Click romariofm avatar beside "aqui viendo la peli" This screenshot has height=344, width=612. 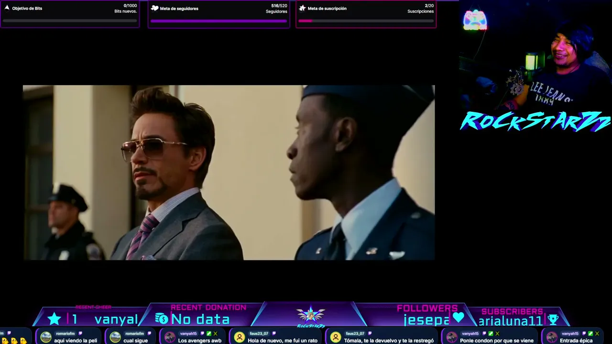click(x=46, y=337)
